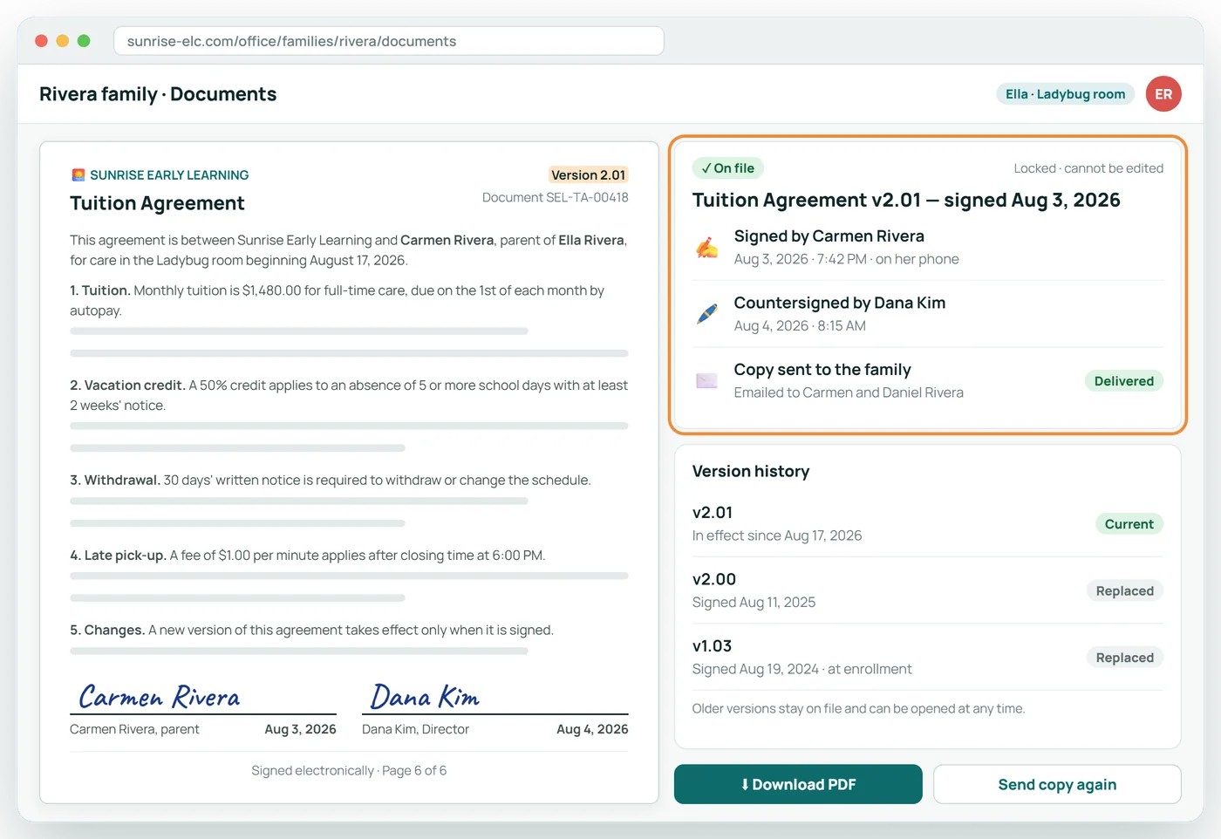The width and height of the screenshot is (1221, 839).
Task: Click Emailed to Carmen and Daniel Rivera
Action: tap(849, 392)
